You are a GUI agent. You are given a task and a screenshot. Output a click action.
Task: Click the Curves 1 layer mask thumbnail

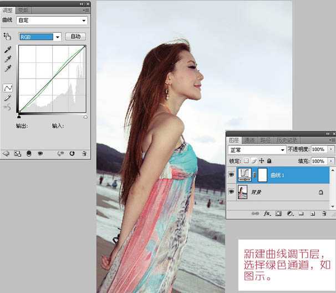click(x=262, y=175)
